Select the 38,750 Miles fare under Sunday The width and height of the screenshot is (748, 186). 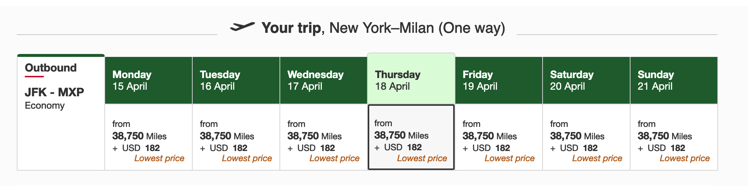pos(665,136)
